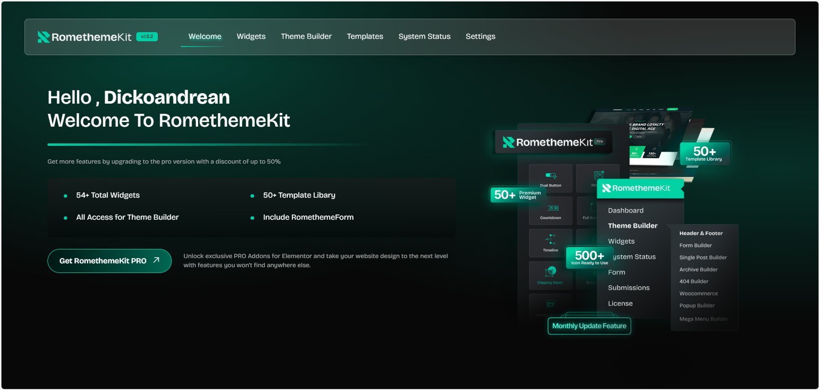
Task: Click the RomethemeKit Pro logo card
Action: point(554,142)
